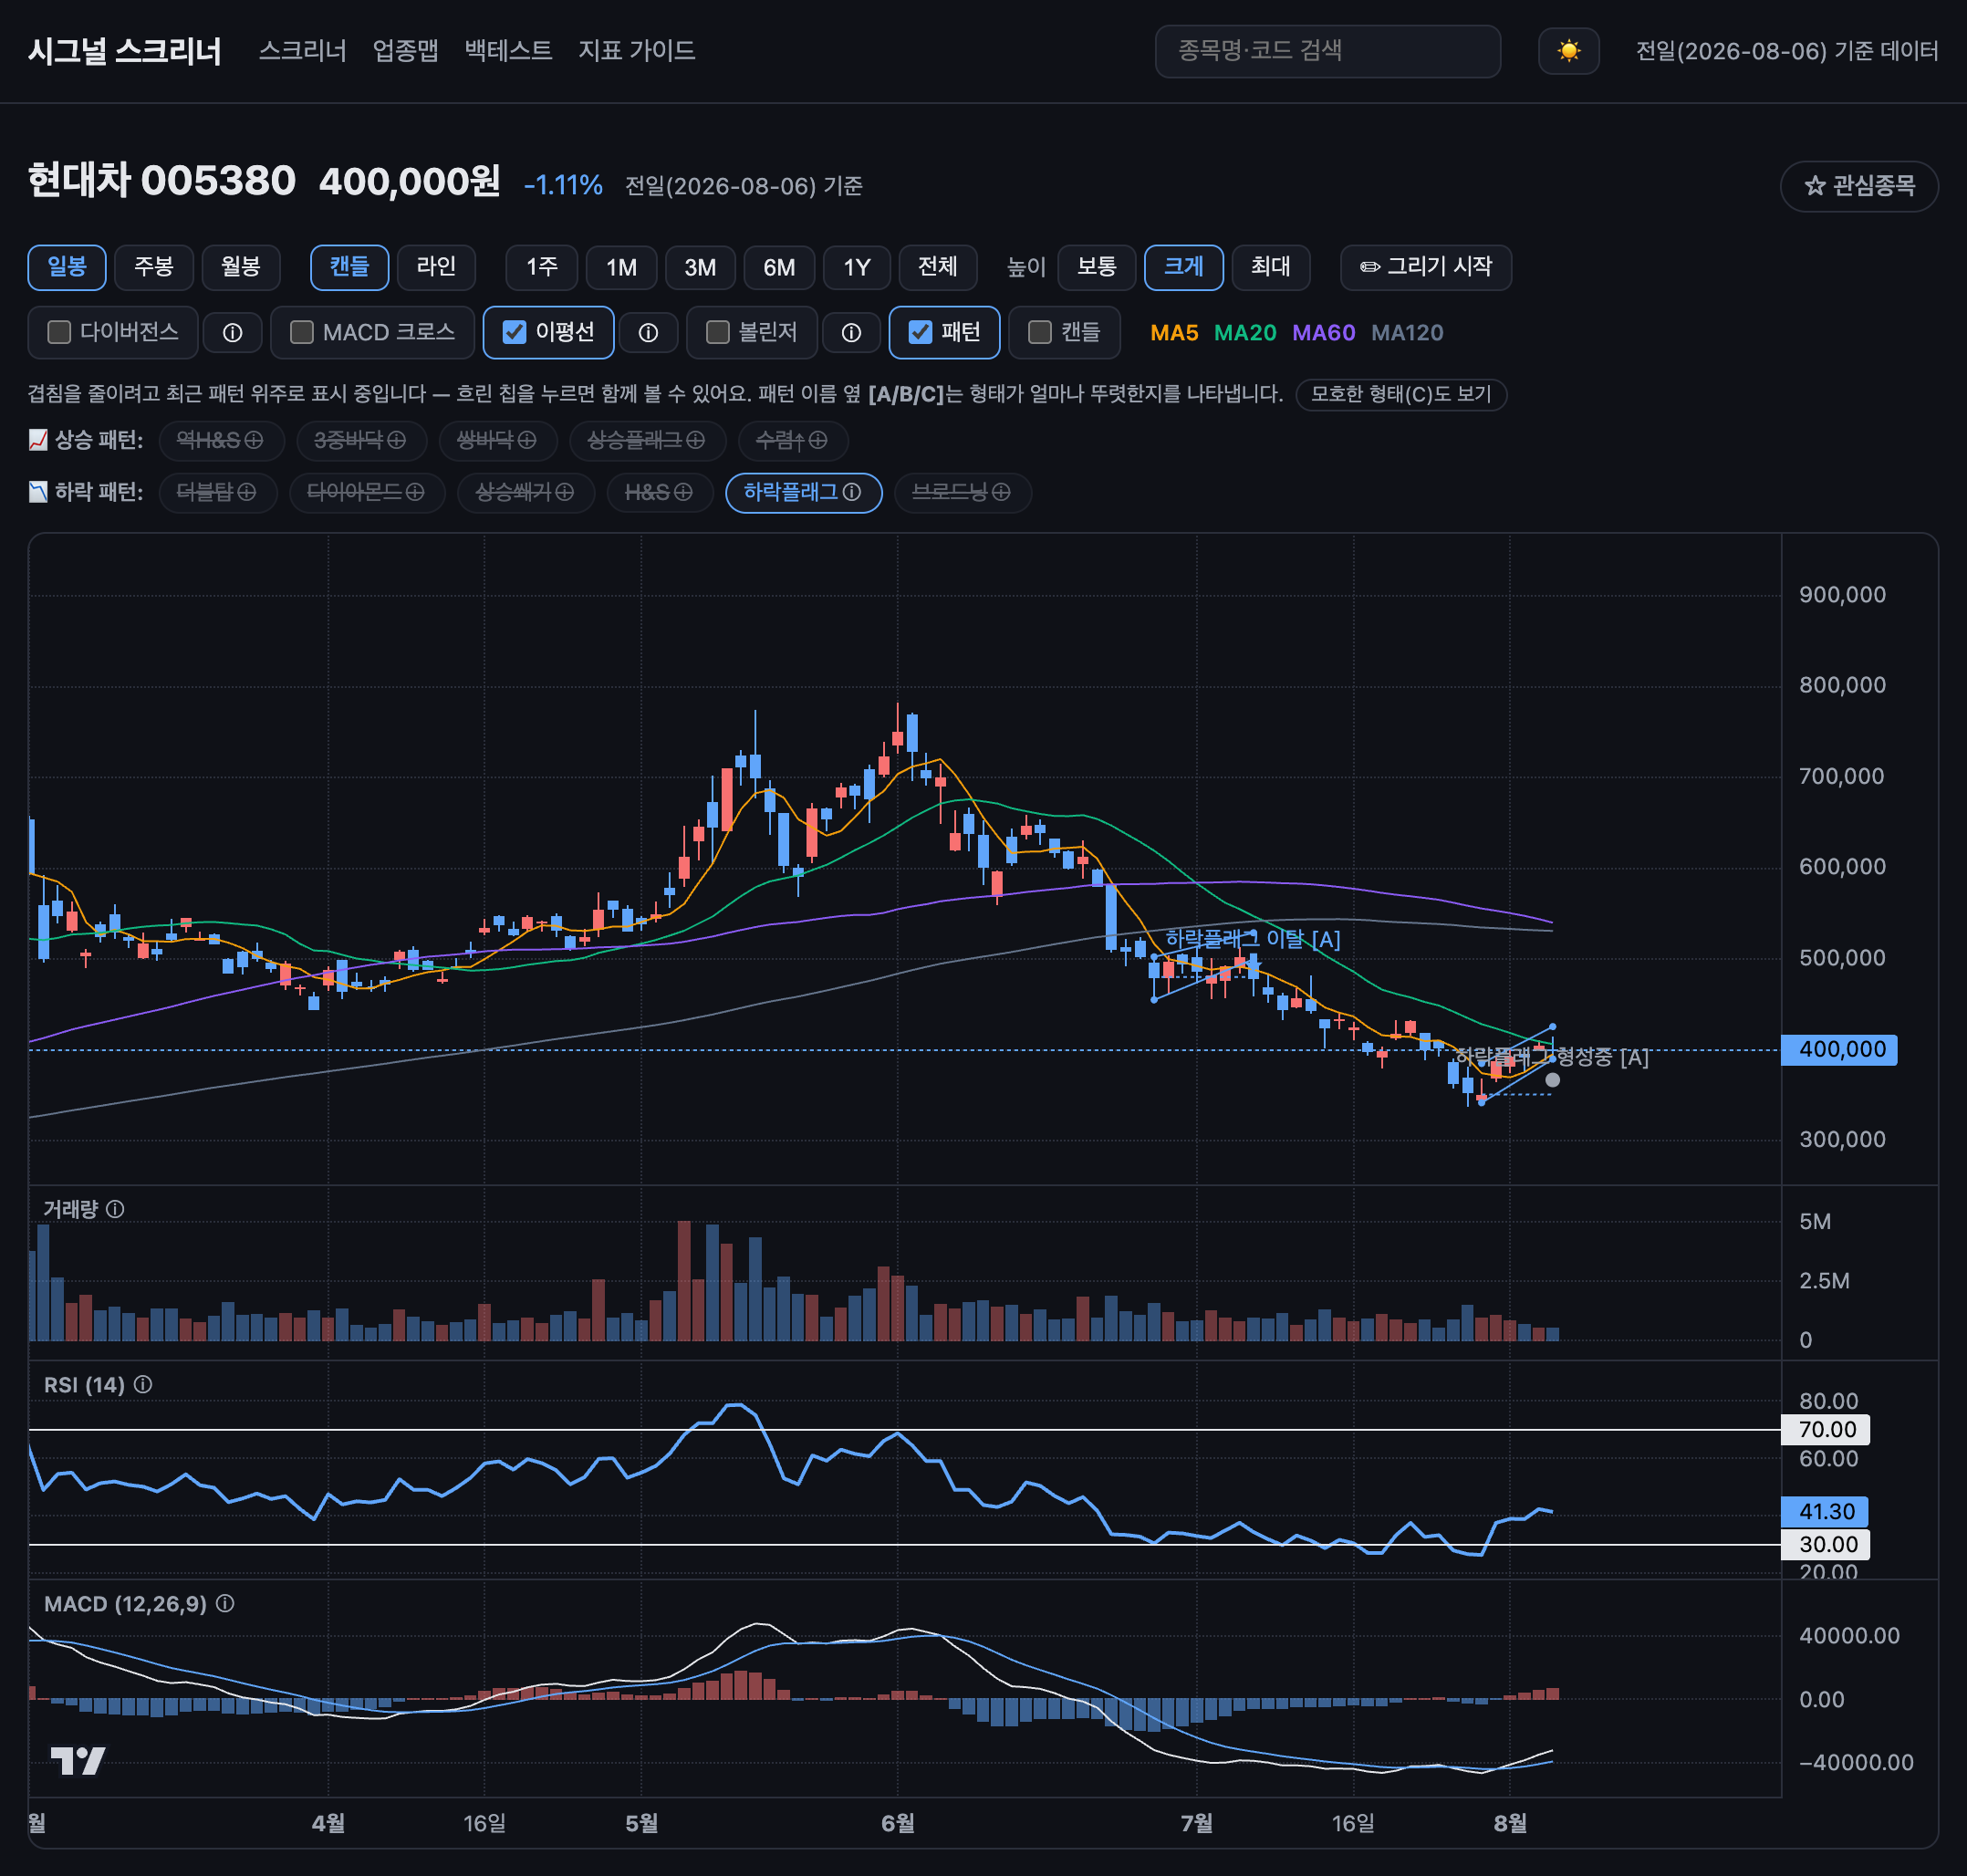
Task: Show the 브로드닝 pattern chip
Action: (x=962, y=492)
